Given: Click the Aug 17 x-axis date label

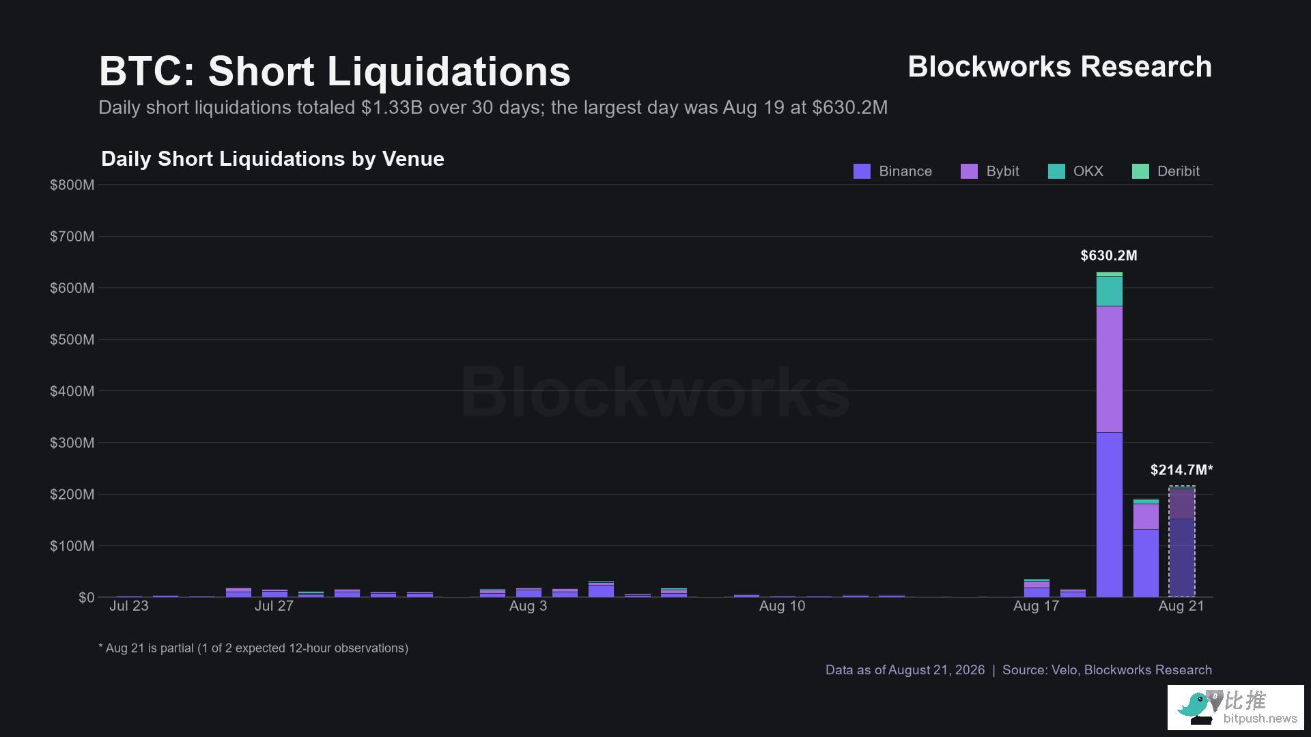Looking at the screenshot, I should [x=1036, y=606].
